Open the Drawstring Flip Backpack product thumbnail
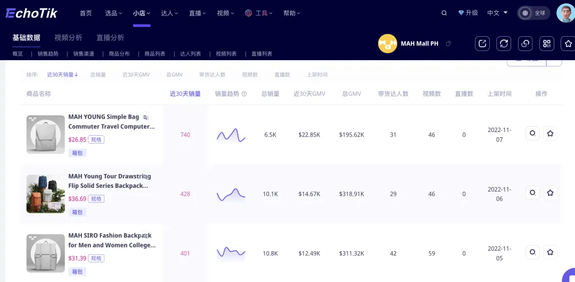Screen dimensions: 575x282 tap(45, 194)
